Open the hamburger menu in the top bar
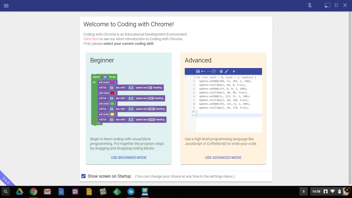Screen dimensions: 352x198 [x=6, y=5]
